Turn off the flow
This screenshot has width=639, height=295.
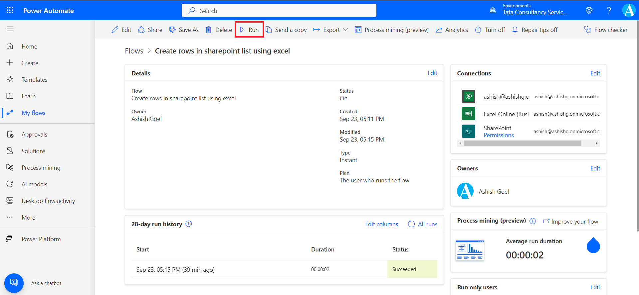[490, 30]
